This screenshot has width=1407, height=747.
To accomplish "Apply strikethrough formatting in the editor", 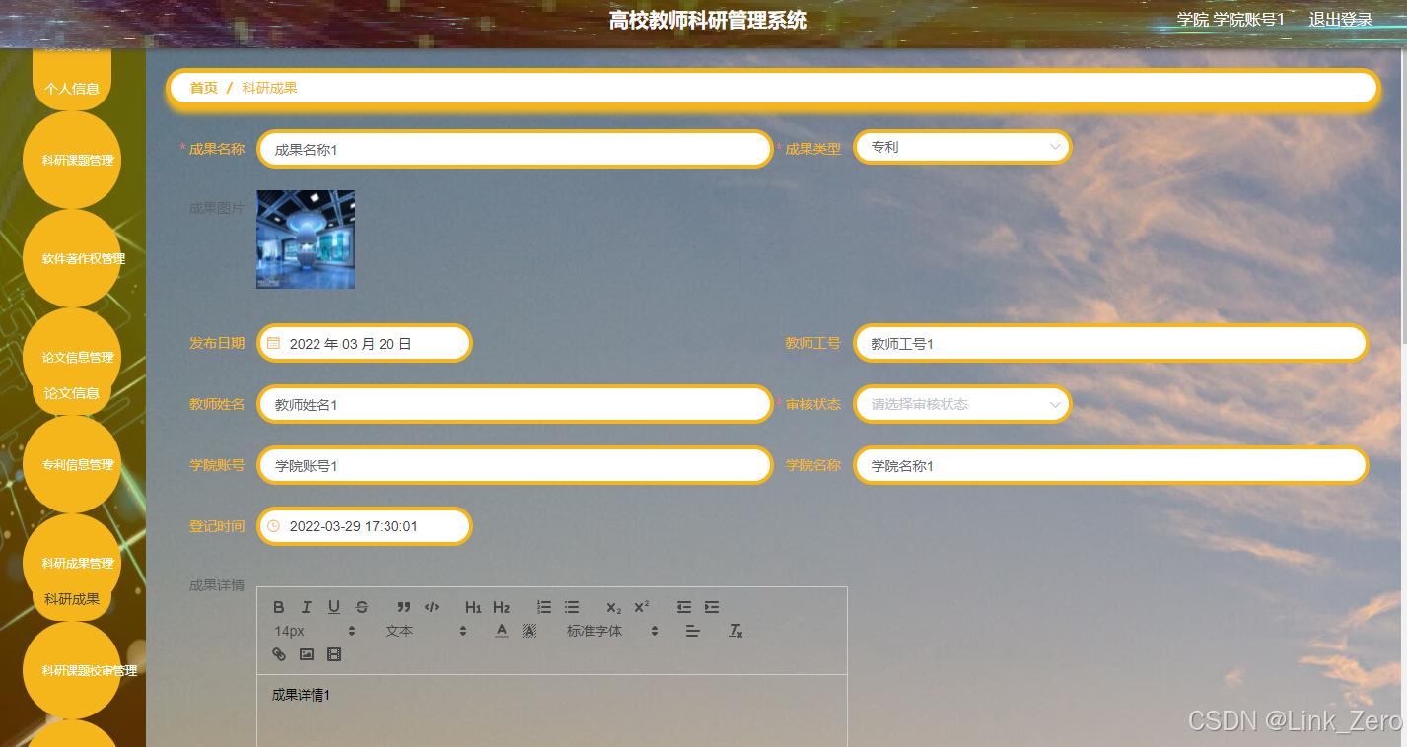I will point(362,607).
